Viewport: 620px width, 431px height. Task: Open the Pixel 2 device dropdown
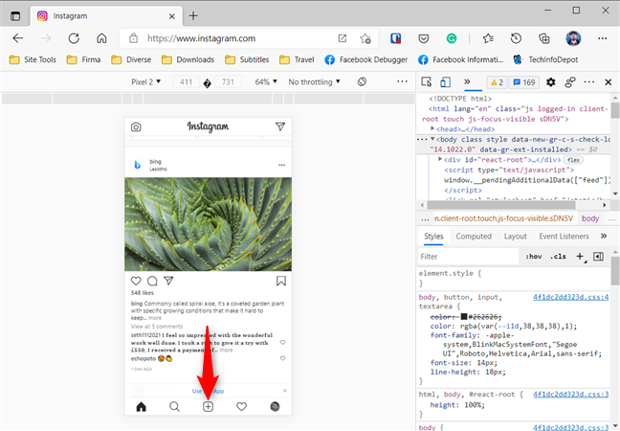[145, 82]
